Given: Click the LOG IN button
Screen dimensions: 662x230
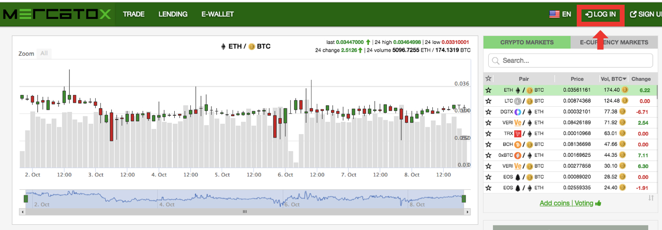Looking at the screenshot, I should coord(600,14).
